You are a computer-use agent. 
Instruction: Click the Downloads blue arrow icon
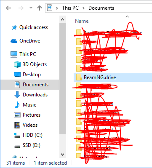pos(17,95)
